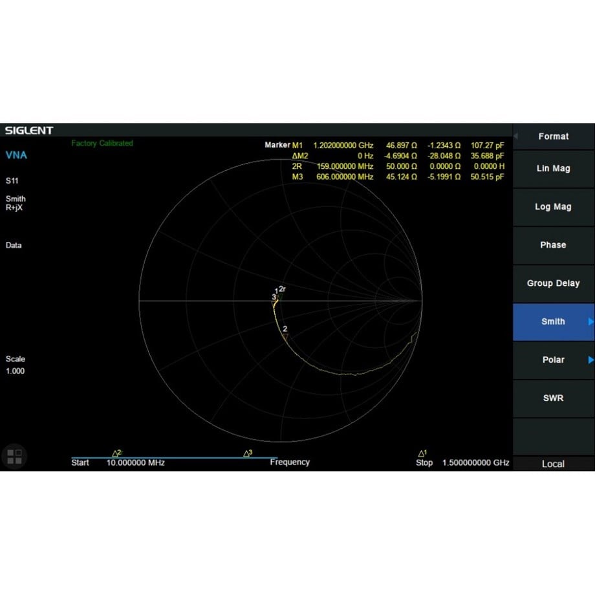The height and width of the screenshot is (595, 595).
Task: Expand the Polar submenu arrow
Action: [590, 360]
